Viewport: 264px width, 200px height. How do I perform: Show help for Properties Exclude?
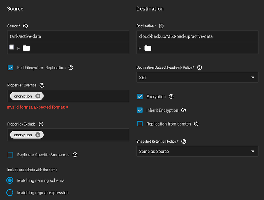tap(41, 124)
